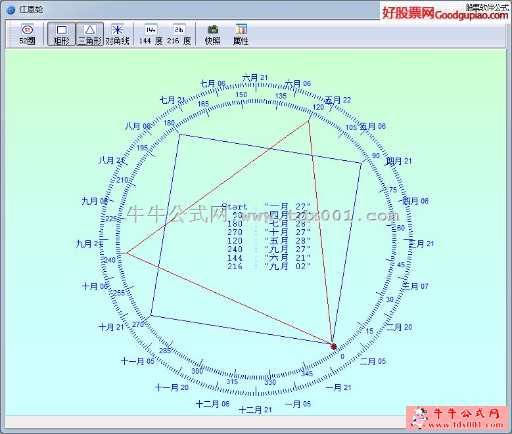Toggle the 矩形 rectangle tool

(x=61, y=34)
